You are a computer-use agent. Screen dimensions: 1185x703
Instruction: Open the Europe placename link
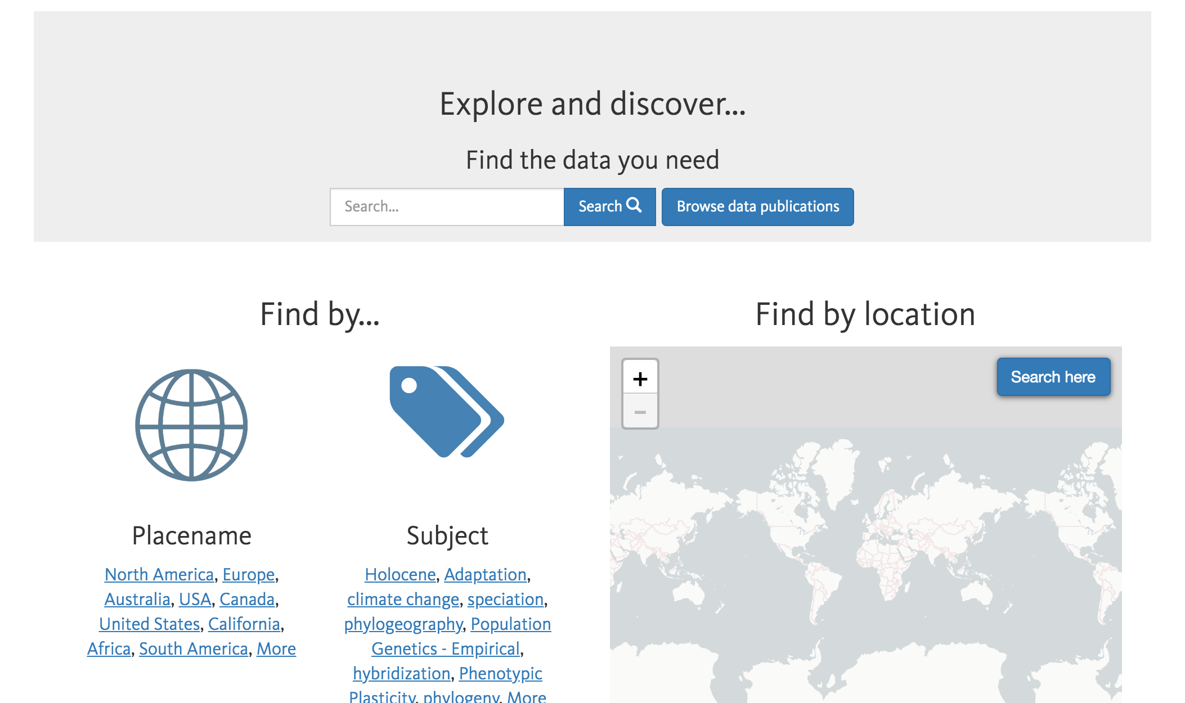[249, 574]
